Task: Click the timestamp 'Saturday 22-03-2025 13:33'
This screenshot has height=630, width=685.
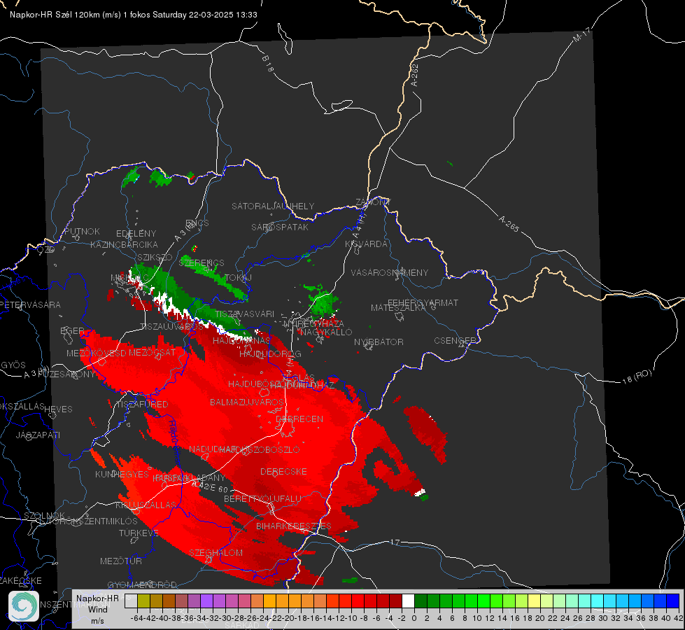Action: (x=205, y=15)
